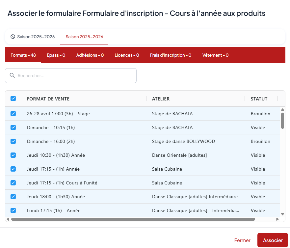
Task: Focus the Rechercher search field
Action: tap(76, 75)
